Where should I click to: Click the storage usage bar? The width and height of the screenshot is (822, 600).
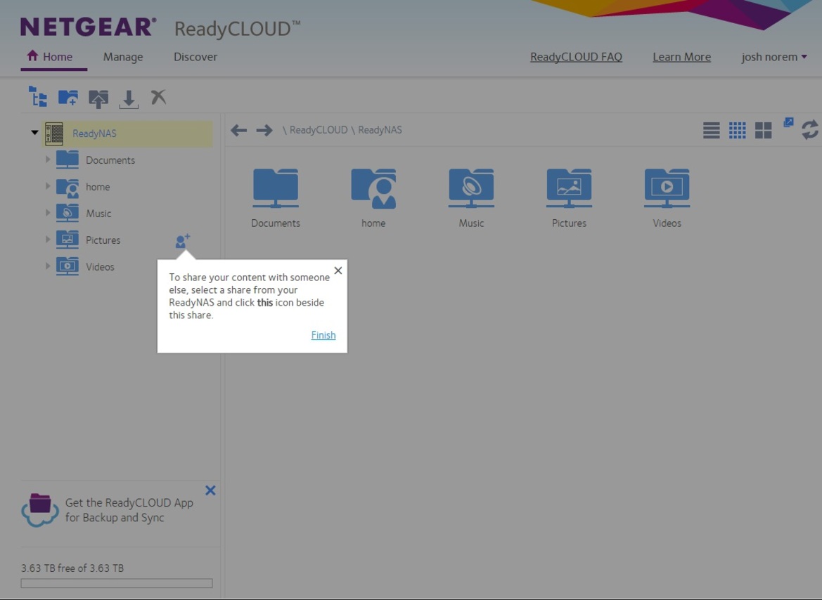(x=117, y=583)
